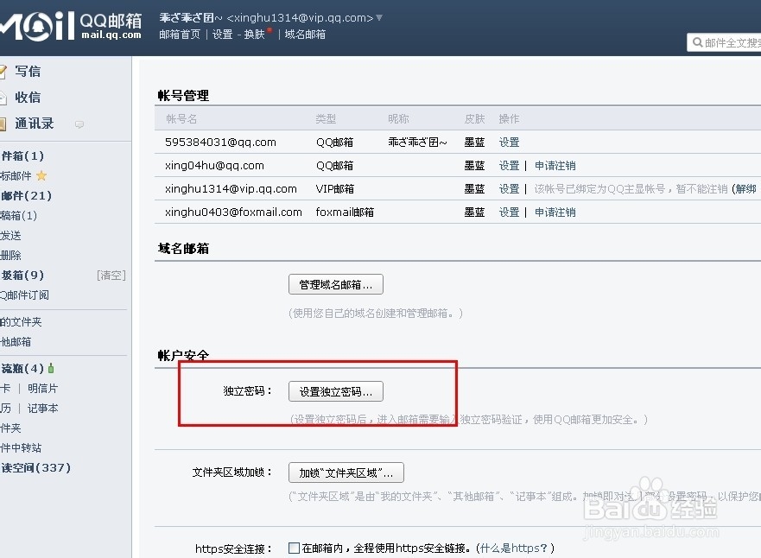Click 申请注销 for xing04hu@qq.com
Viewport: 761px width, 558px height.
click(x=555, y=165)
